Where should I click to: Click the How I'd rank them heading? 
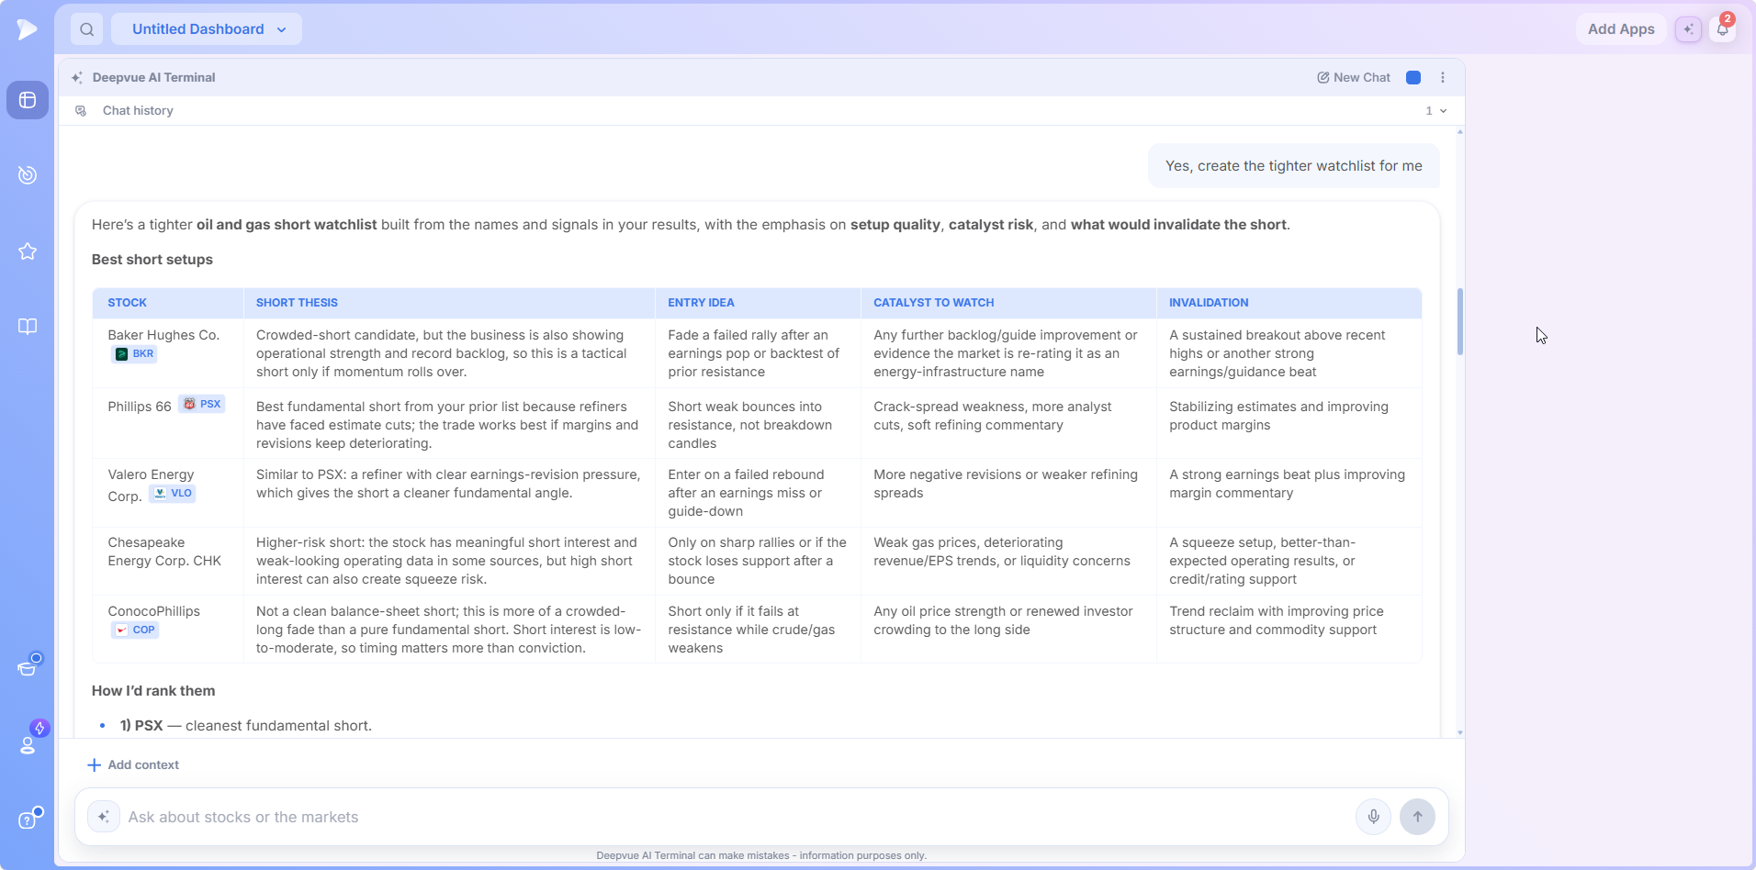(153, 691)
